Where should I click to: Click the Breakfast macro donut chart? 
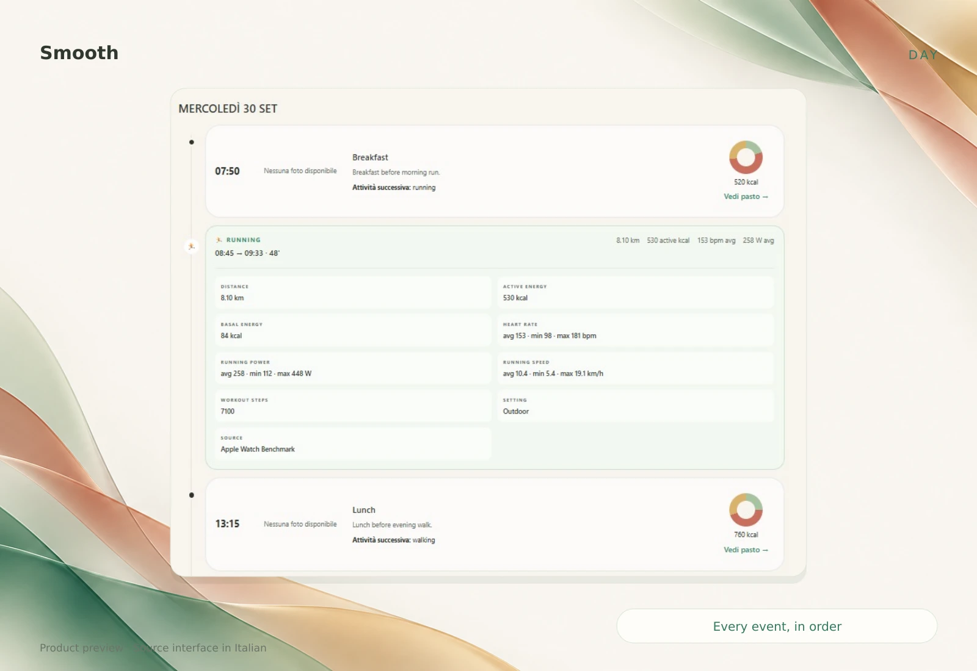[746, 157]
